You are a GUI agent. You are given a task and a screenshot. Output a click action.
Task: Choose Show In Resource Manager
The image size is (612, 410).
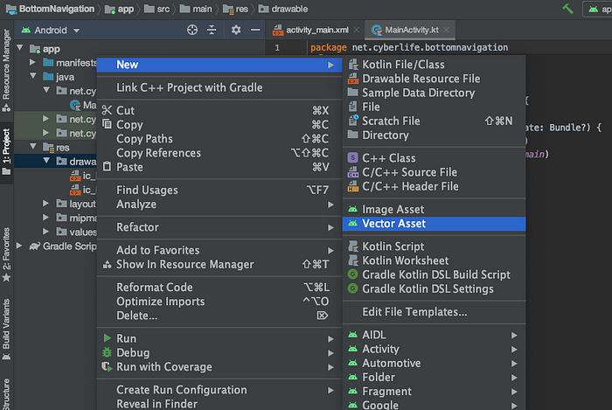coord(219,264)
